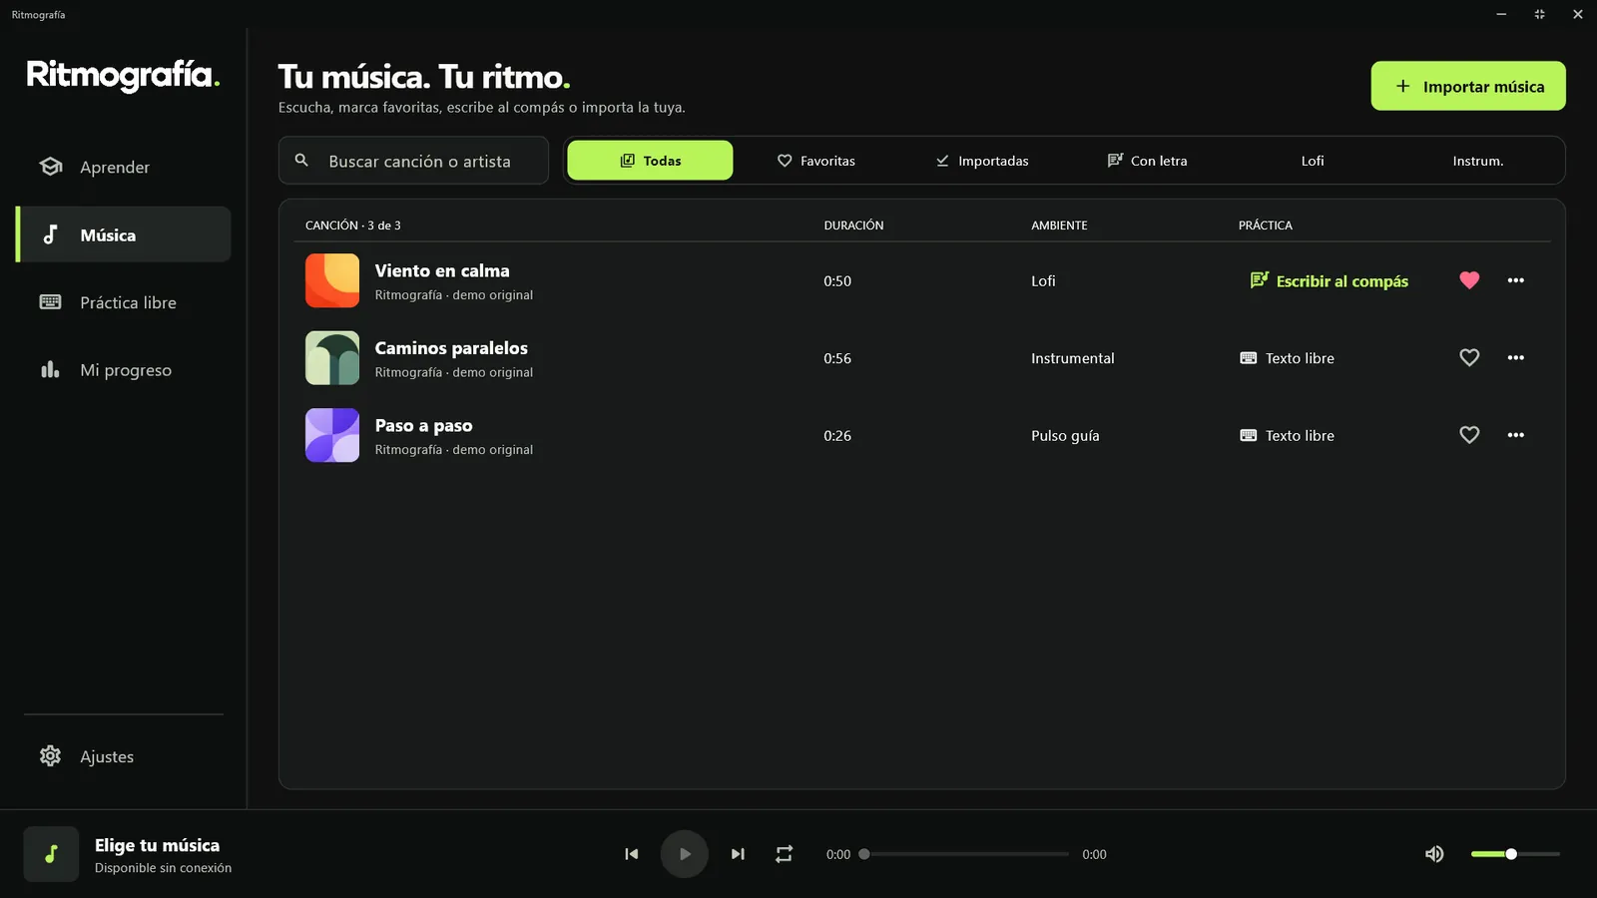Focus the Buscar canción o artista field
This screenshot has width=1597, height=898.
point(413,161)
